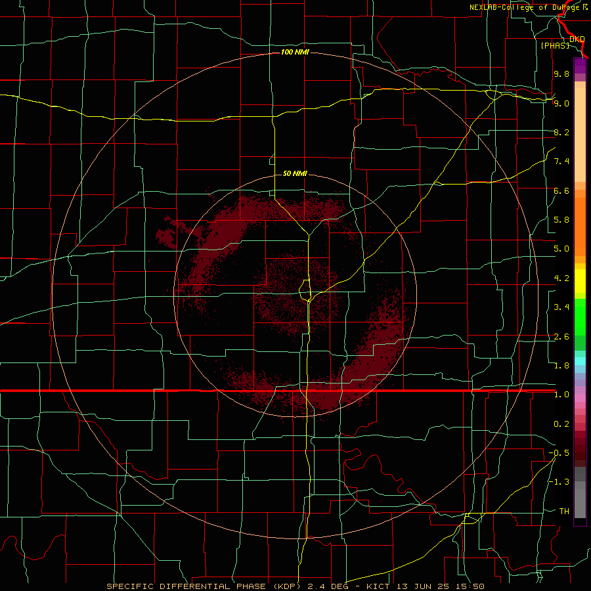Image resolution: width=591 pixels, height=591 pixels.
Task: Click the 9.8 value on the legend
Action: (x=561, y=74)
